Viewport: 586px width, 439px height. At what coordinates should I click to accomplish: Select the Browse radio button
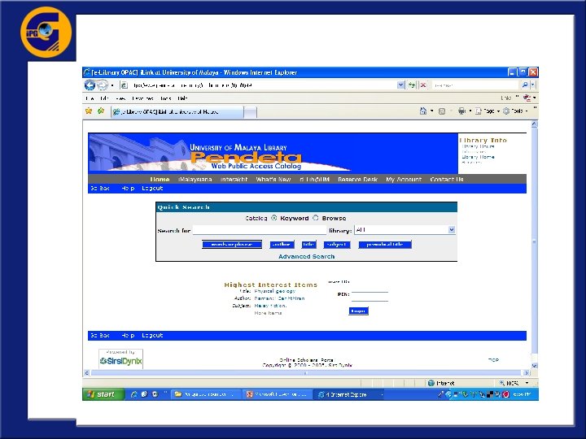coord(316,218)
